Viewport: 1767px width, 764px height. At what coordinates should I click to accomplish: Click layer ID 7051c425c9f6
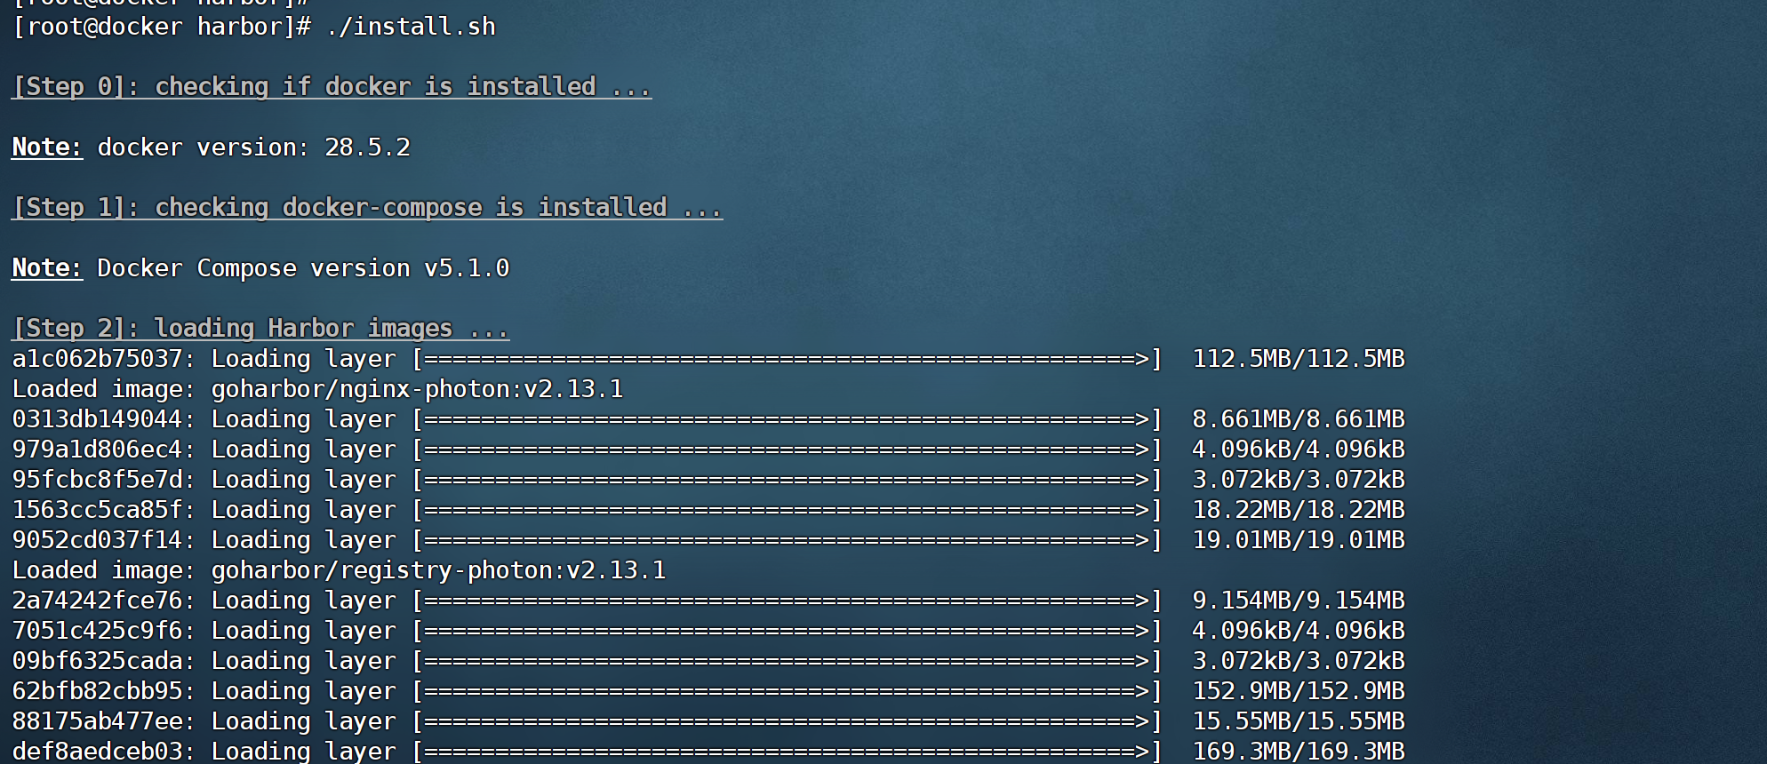point(97,631)
